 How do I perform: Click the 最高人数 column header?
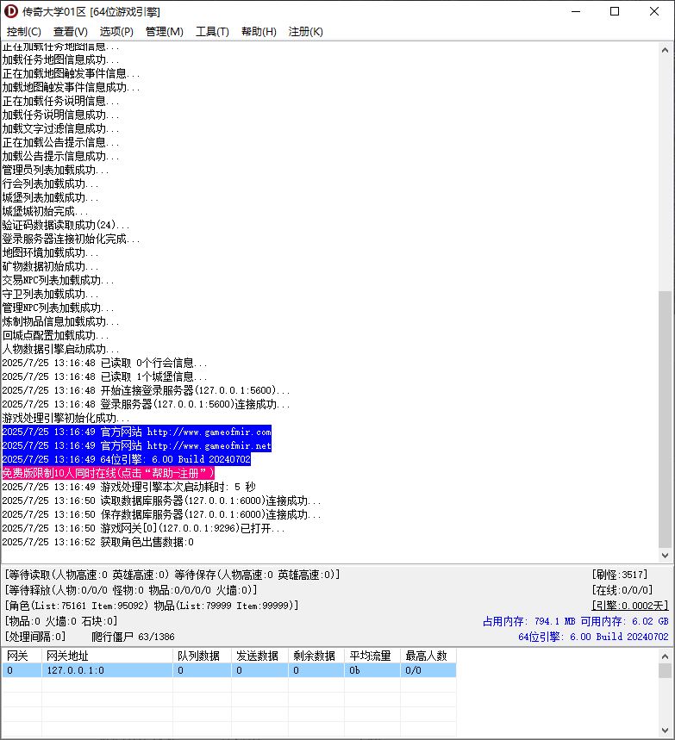click(x=428, y=656)
